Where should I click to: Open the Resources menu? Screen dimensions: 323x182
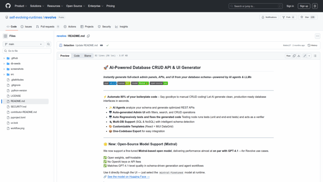(55, 6)
